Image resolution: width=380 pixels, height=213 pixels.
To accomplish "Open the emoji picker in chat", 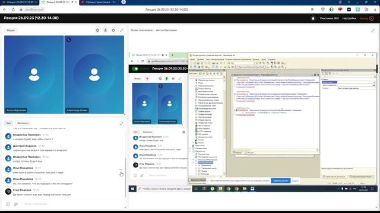I will coord(8,204).
